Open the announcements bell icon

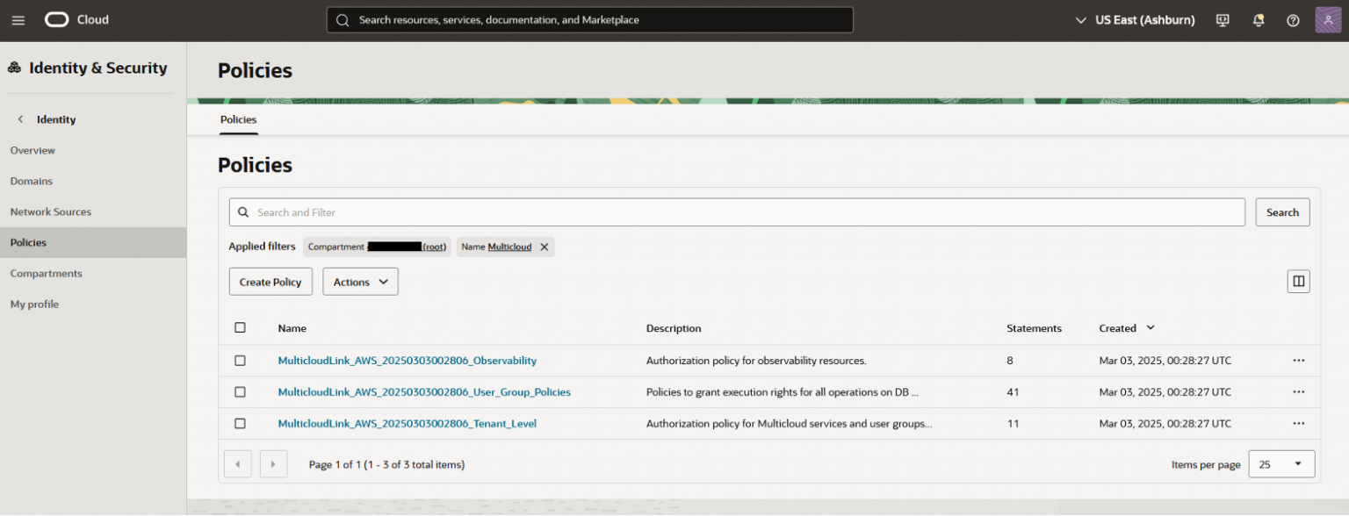pyautogui.click(x=1259, y=20)
